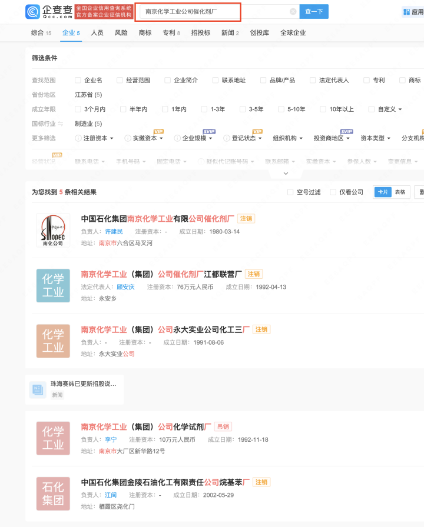Tick the 10年以上 establishment period box
The image size is (424, 527).
point(323,109)
